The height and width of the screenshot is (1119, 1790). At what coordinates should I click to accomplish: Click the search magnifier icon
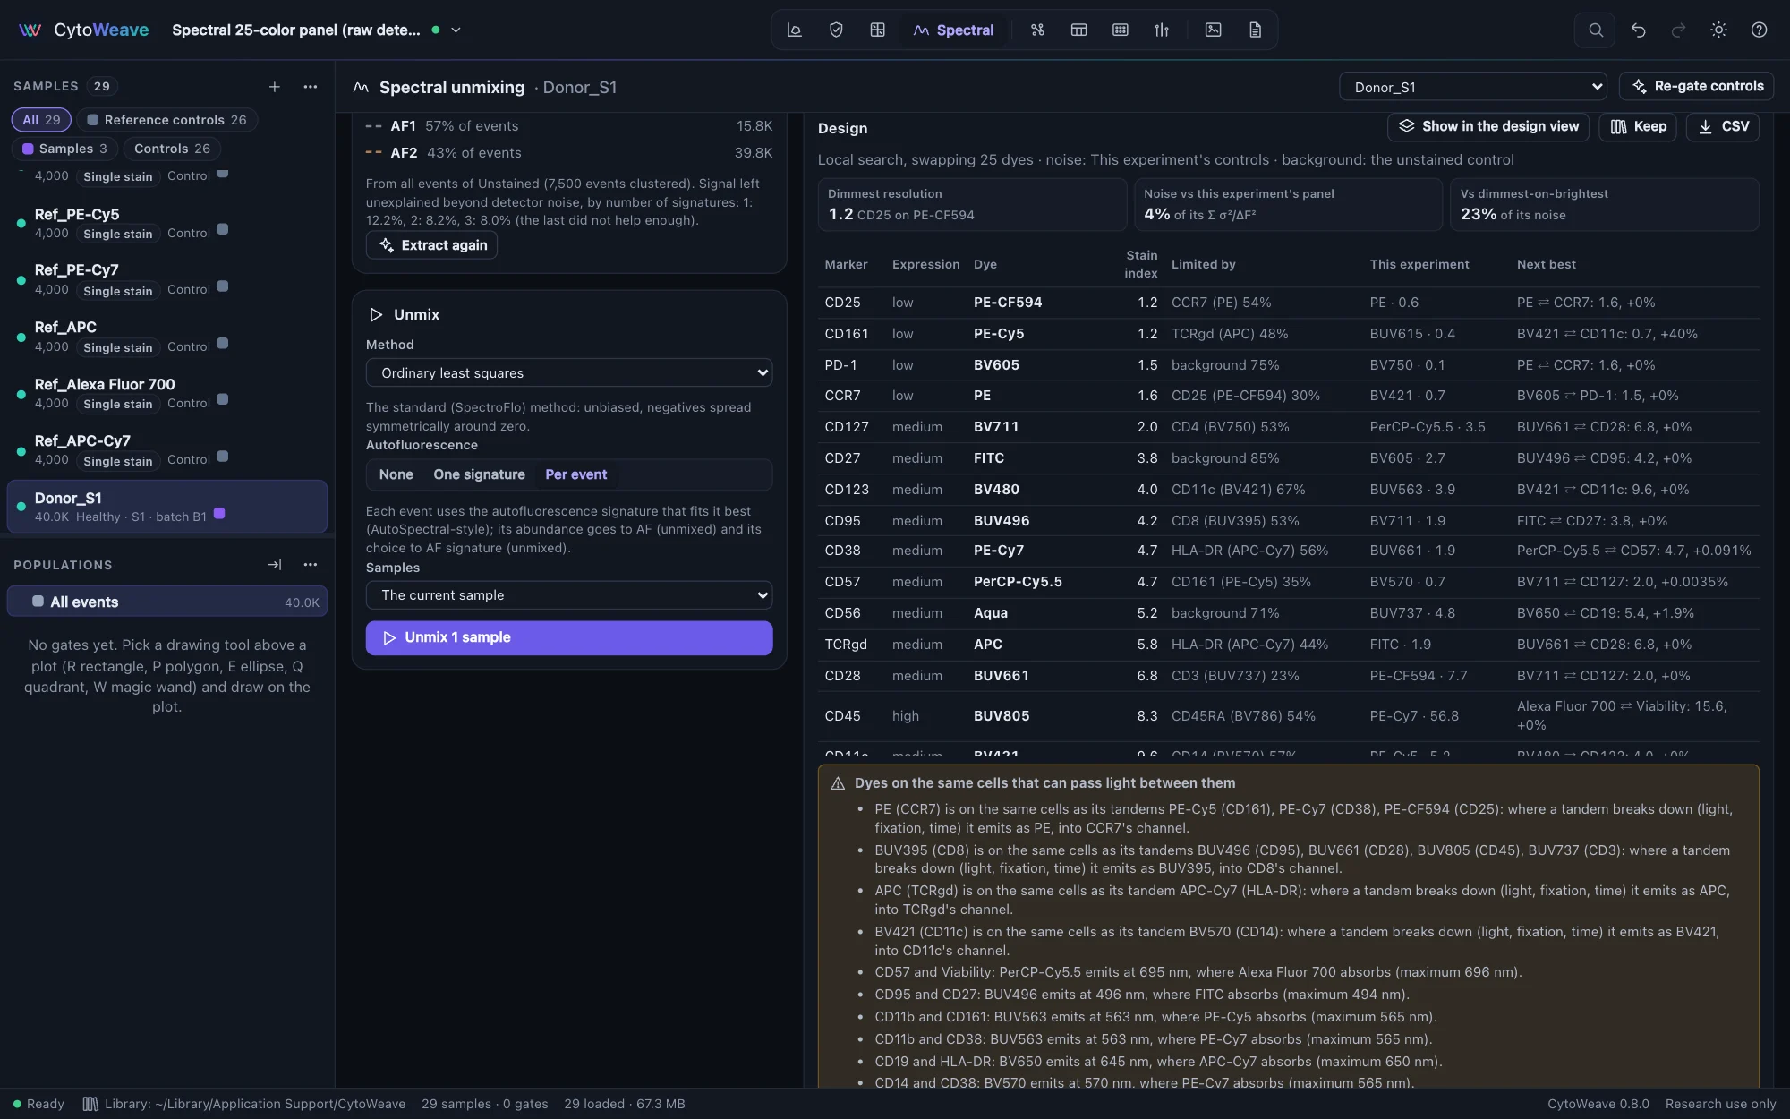1595,30
